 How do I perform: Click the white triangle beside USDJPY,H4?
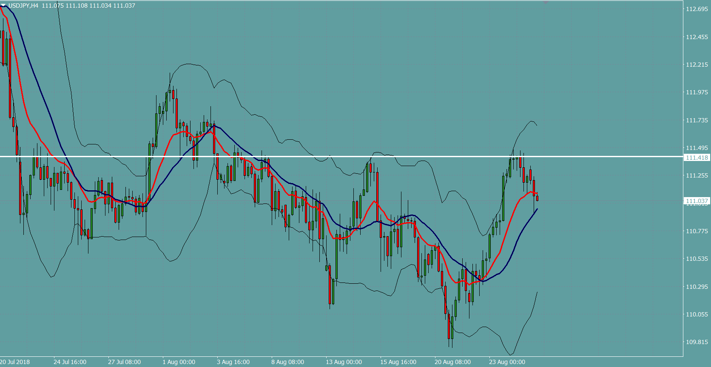[x=4, y=6]
